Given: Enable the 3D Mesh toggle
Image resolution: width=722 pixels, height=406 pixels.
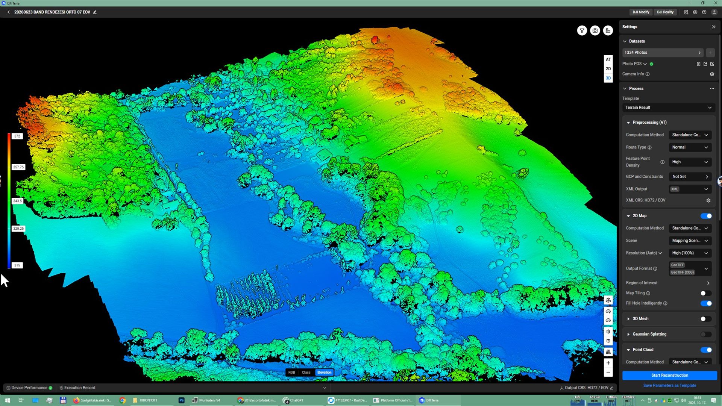Looking at the screenshot, I should pyautogui.click(x=706, y=319).
